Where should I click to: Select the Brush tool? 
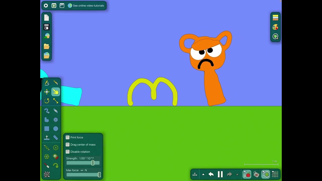[47, 111]
